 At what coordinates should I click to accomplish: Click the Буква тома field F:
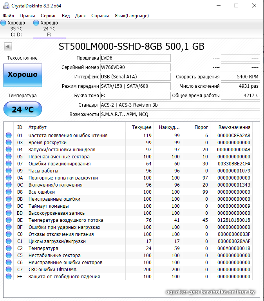tap(136, 96)
